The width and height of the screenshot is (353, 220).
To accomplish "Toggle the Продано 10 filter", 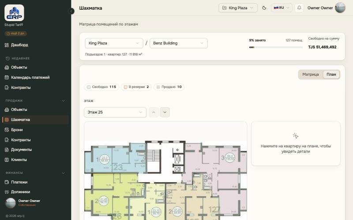I will [169, 87].
